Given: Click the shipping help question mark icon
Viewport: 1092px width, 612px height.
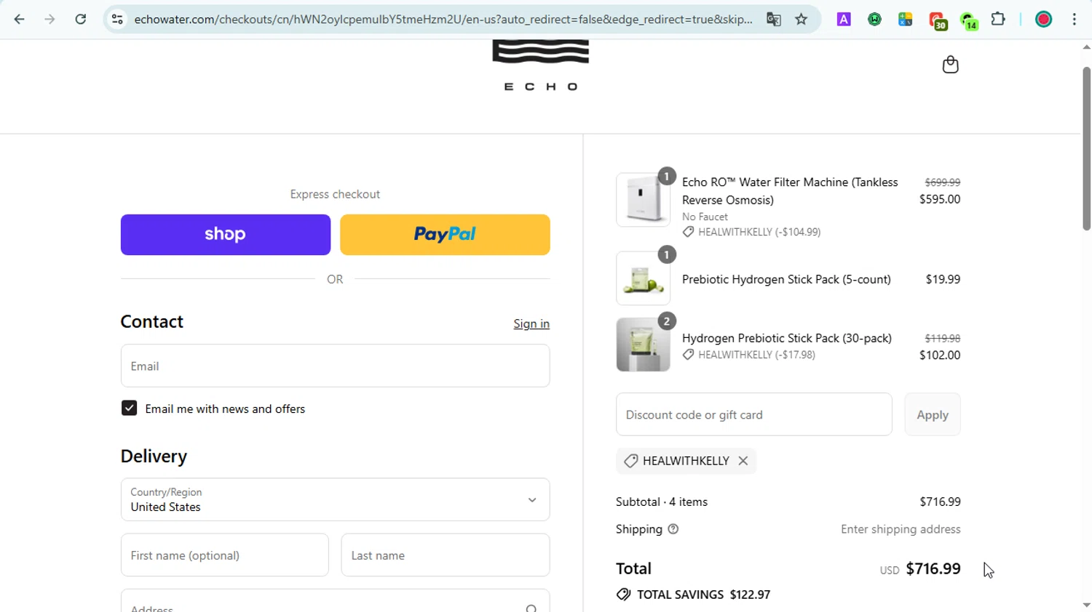Looking at the screenshot, I should pyautogui.click(x=673, y=529).
